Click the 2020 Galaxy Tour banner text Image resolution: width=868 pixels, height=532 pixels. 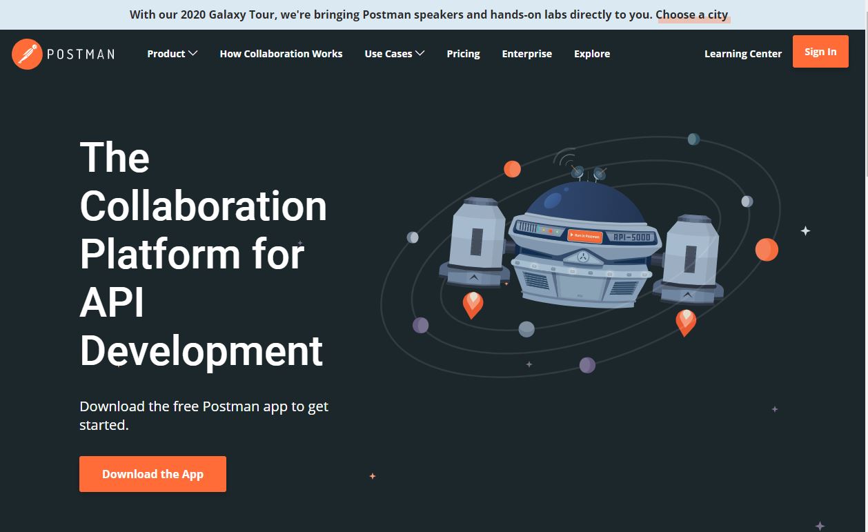391,14
